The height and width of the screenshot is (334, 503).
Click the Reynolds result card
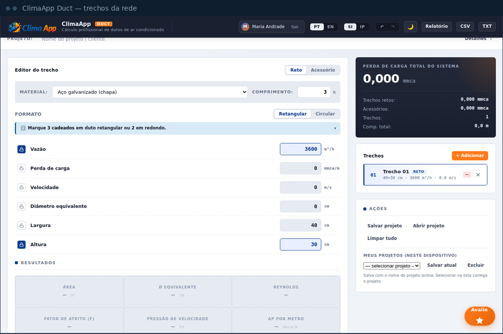(286, 292)
